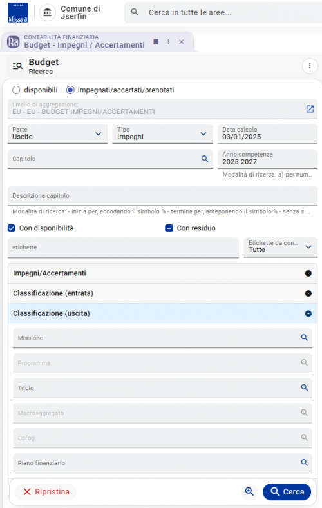The image size is (322, 508).
Task: Expand the Impegni/Accertamenti section
Action: point(162,273)
